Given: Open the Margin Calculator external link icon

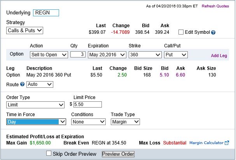Looking at the screenshot, I should (x=227, y=143).
